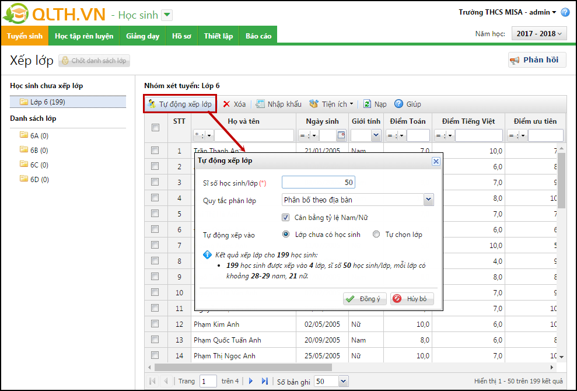Viewport: 577px width, 391px height.
Task: Open the help question mark icon near admin
Action: [565, 12]
